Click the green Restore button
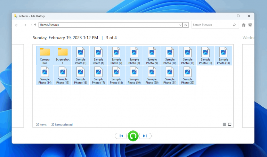 tap(133, 136)
